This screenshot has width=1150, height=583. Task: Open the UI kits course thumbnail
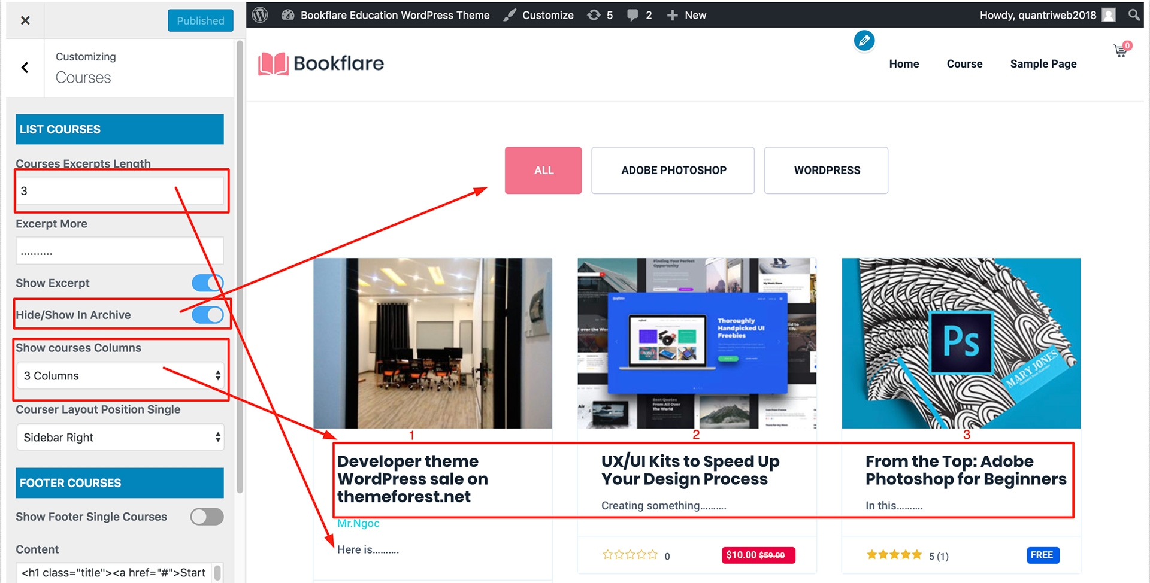[697, 343]
